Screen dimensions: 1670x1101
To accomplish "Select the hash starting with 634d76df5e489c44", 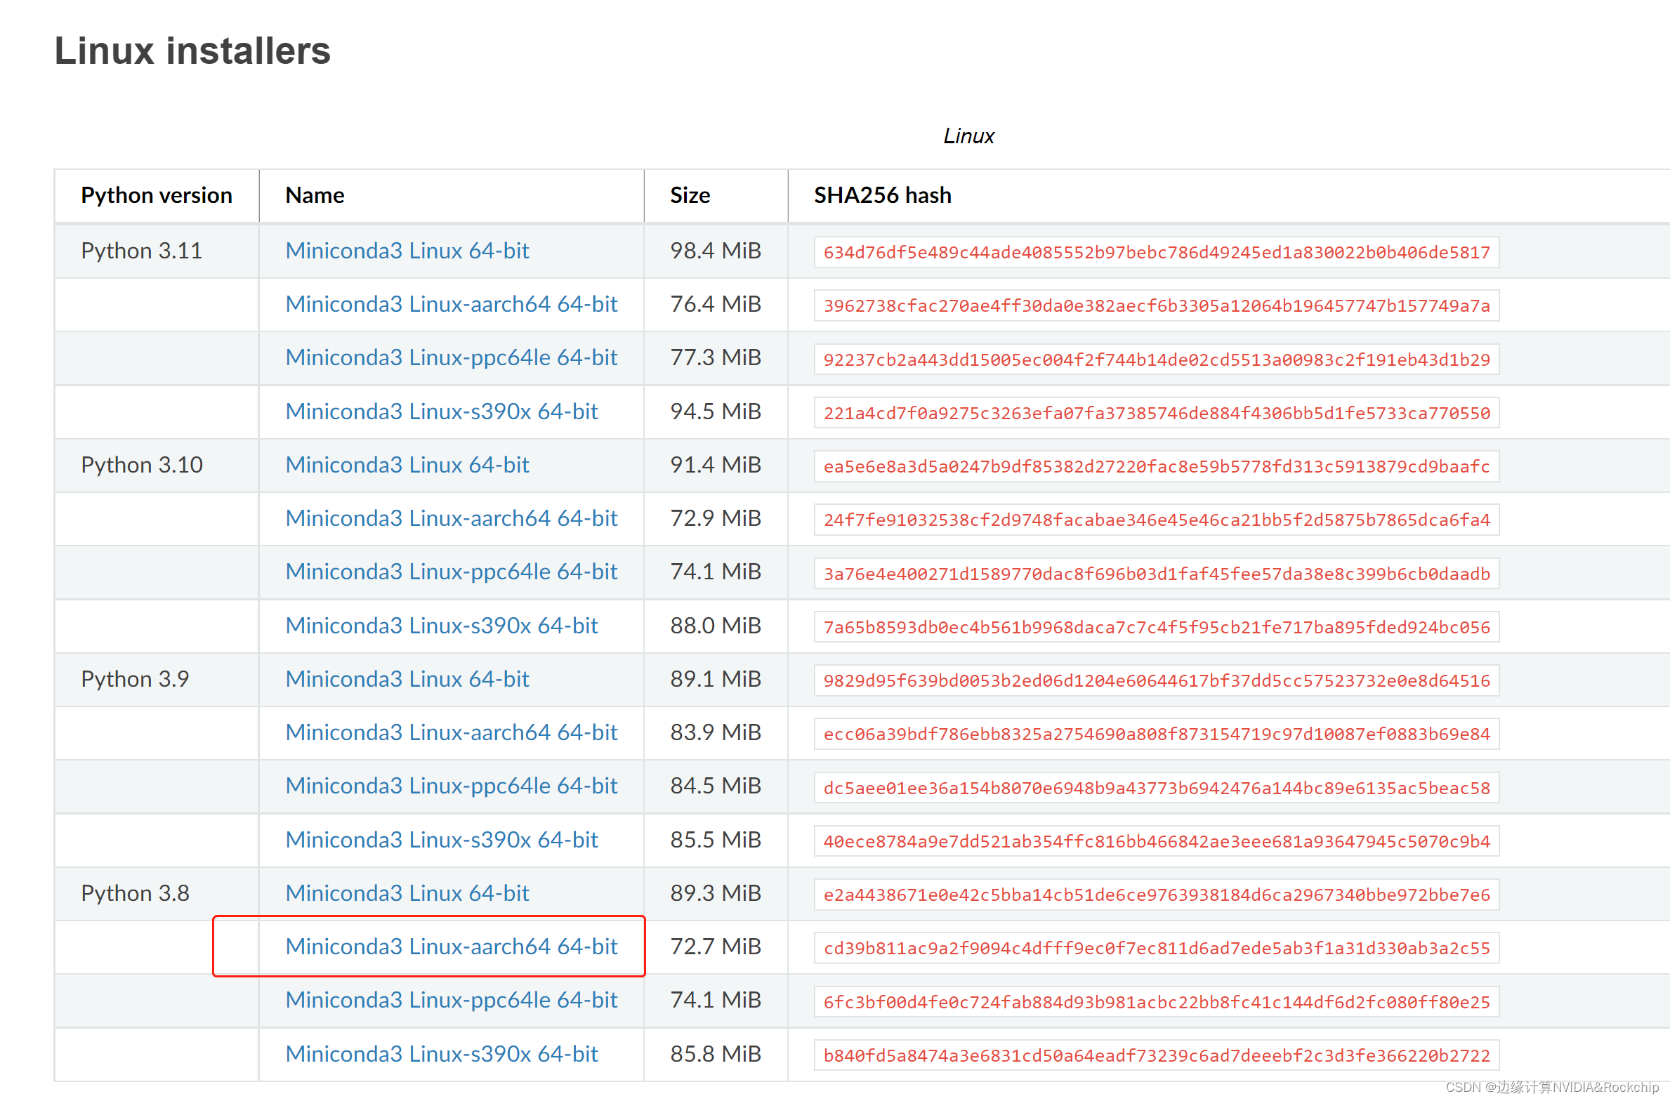I will (1157, 252).
